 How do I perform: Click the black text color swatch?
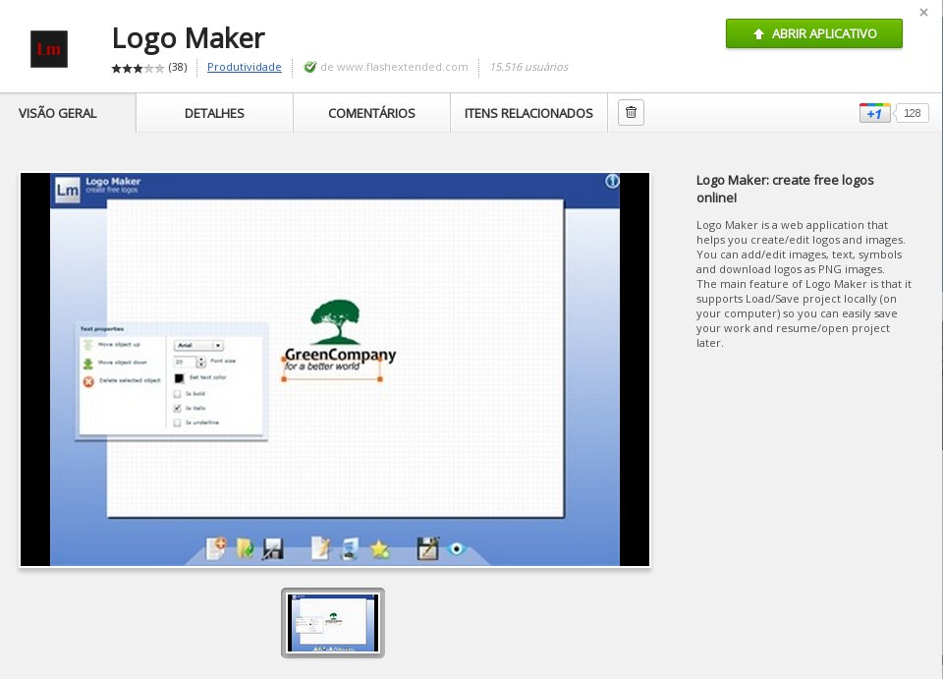pos(179,378)
